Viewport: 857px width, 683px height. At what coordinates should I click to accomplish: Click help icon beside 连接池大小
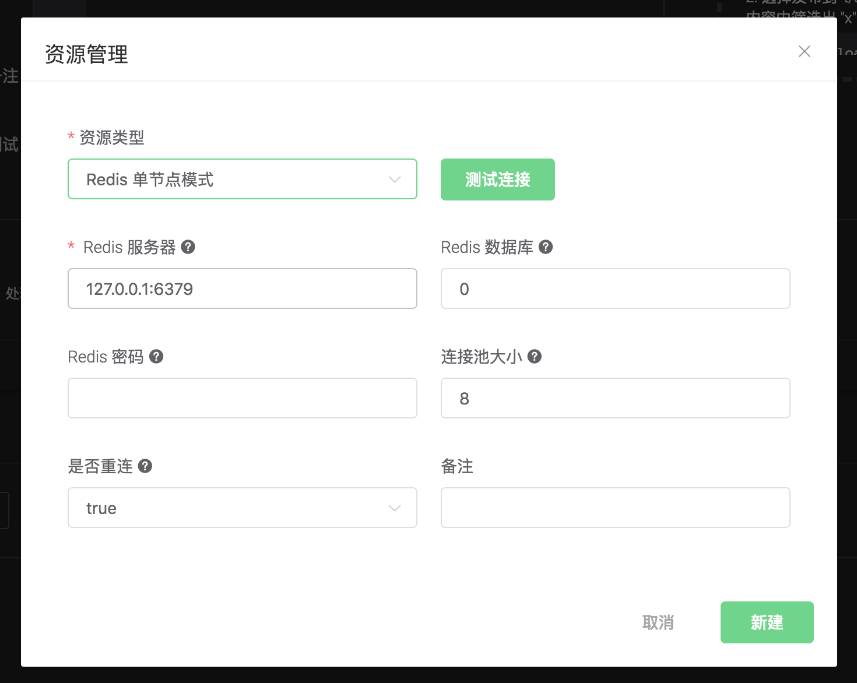pyautogui.click(x=535, y=357)
